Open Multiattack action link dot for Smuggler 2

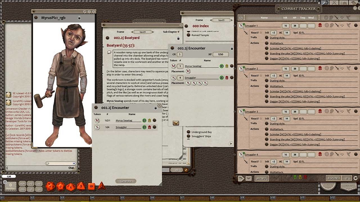pos(267,86)
